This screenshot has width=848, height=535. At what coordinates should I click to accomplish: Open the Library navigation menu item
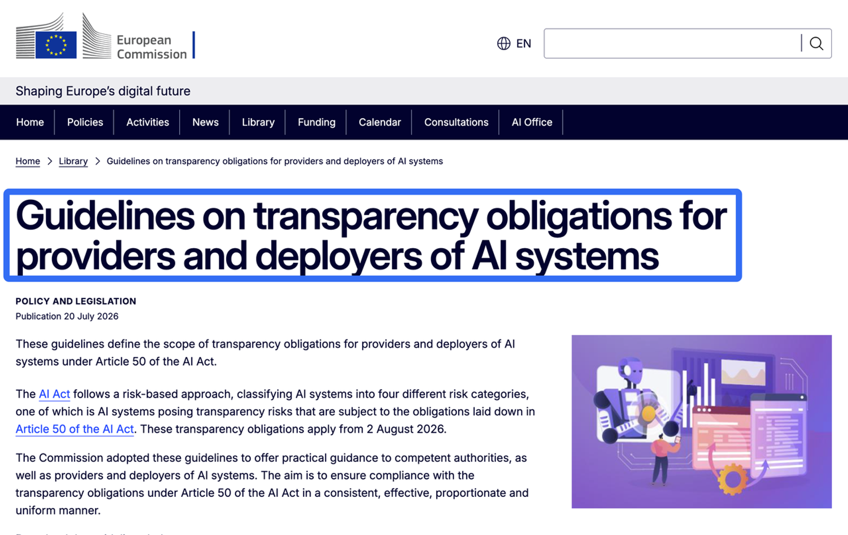pyautogui.click(x=258, y=122)
